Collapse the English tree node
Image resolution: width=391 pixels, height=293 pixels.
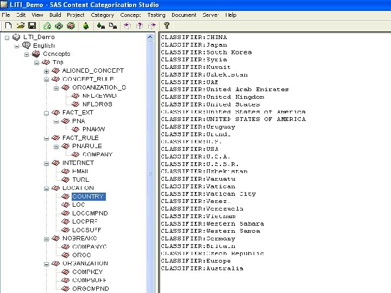click(x=17, y=46)
